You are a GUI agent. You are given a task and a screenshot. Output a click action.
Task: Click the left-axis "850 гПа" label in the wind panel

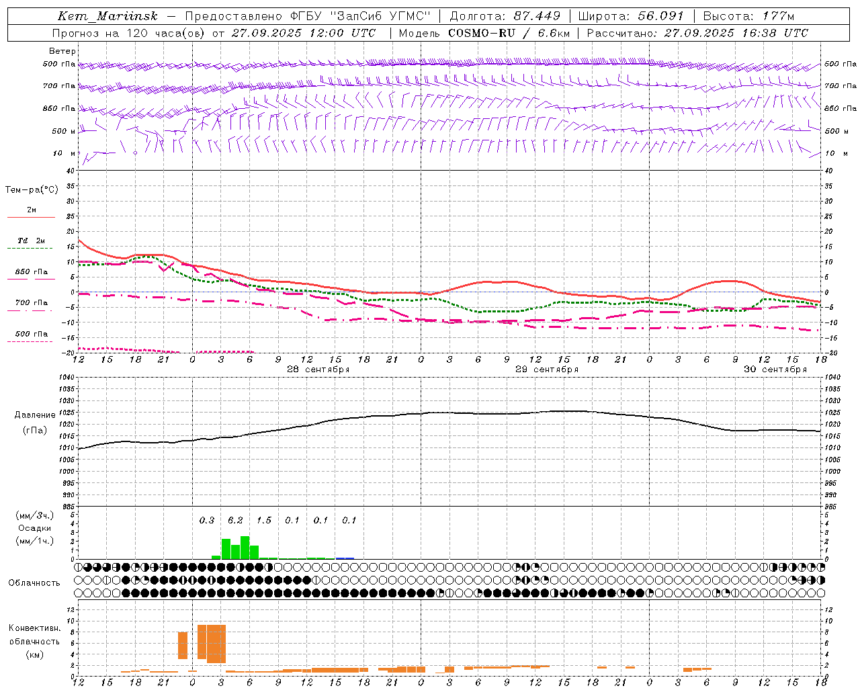point(59,109)
